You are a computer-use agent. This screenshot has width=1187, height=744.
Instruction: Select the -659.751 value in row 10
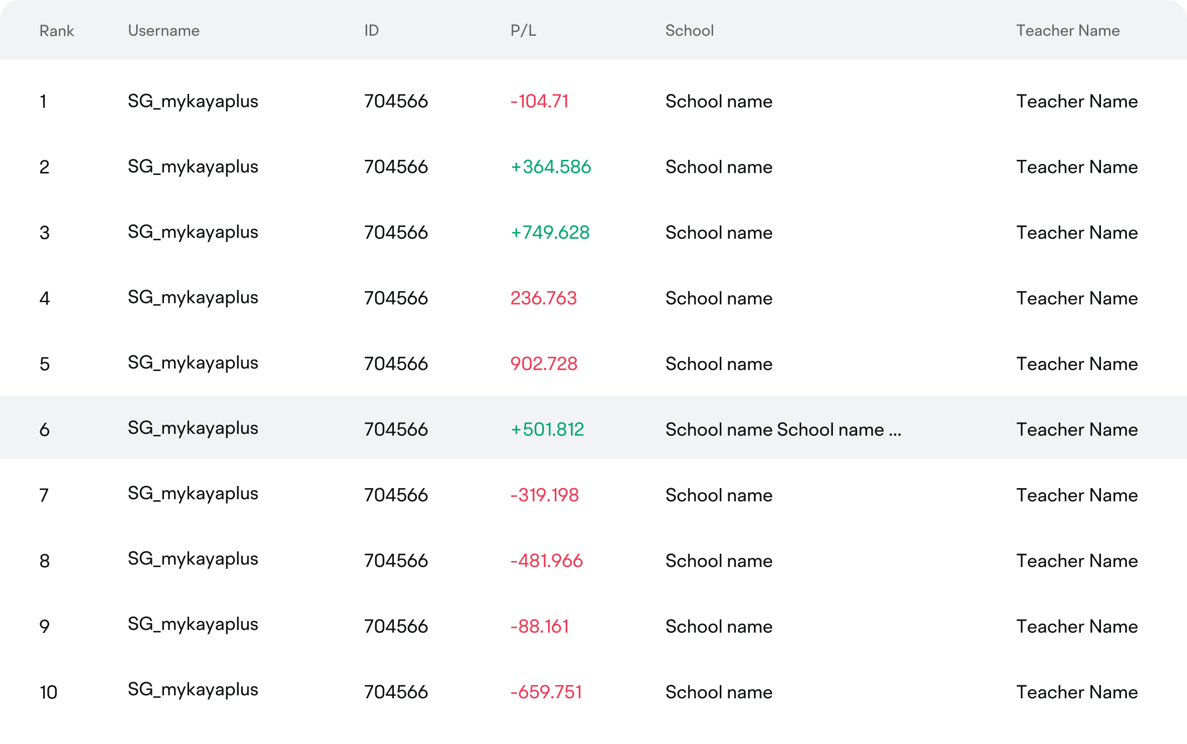pyautogui.click(x=546, y=692)
